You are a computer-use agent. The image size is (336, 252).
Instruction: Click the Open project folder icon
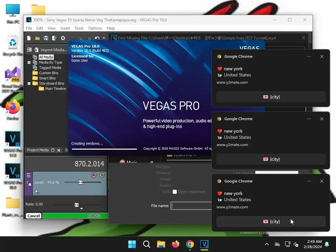pyautogui.click(x=37, y=38)
